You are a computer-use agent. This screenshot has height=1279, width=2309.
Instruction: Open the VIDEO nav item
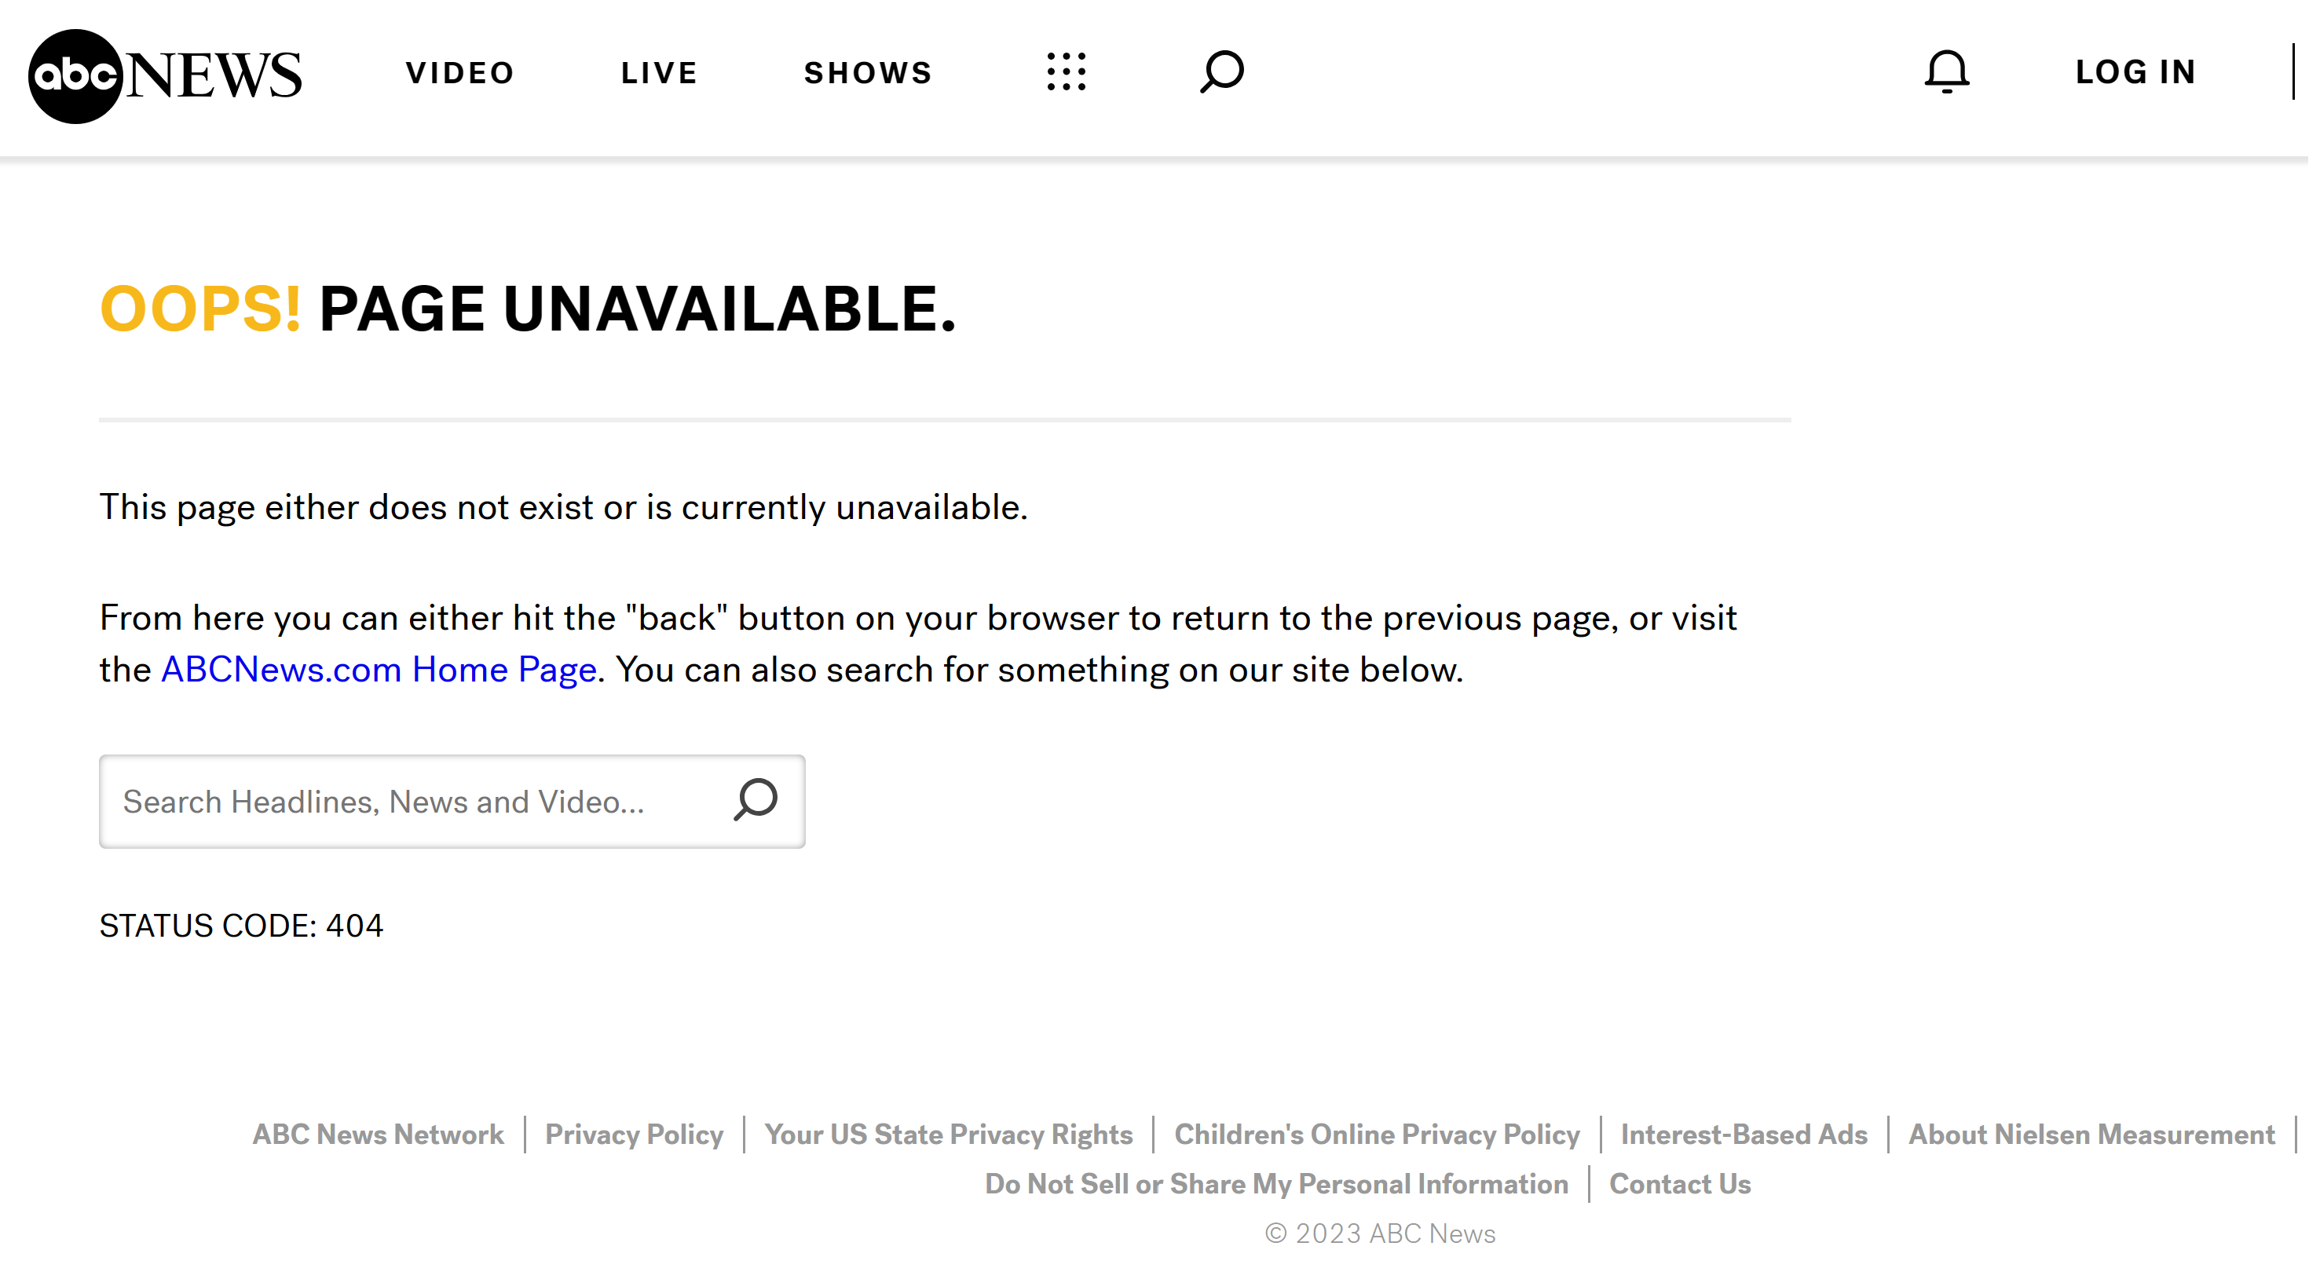[x=459, y=72]
